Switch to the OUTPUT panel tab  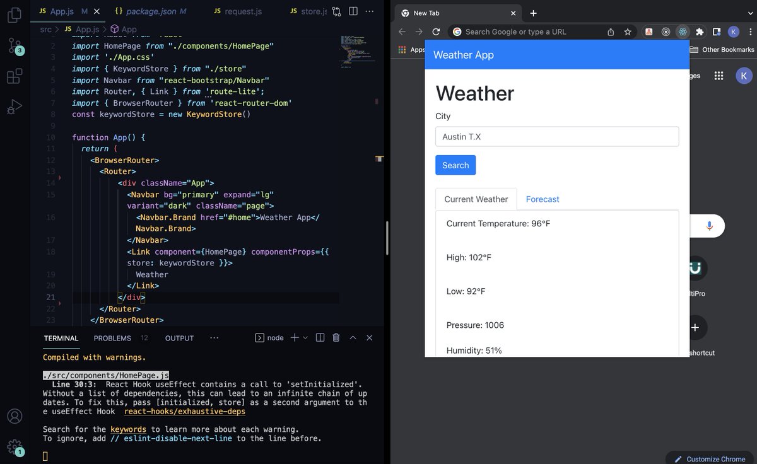click(179, 338)
